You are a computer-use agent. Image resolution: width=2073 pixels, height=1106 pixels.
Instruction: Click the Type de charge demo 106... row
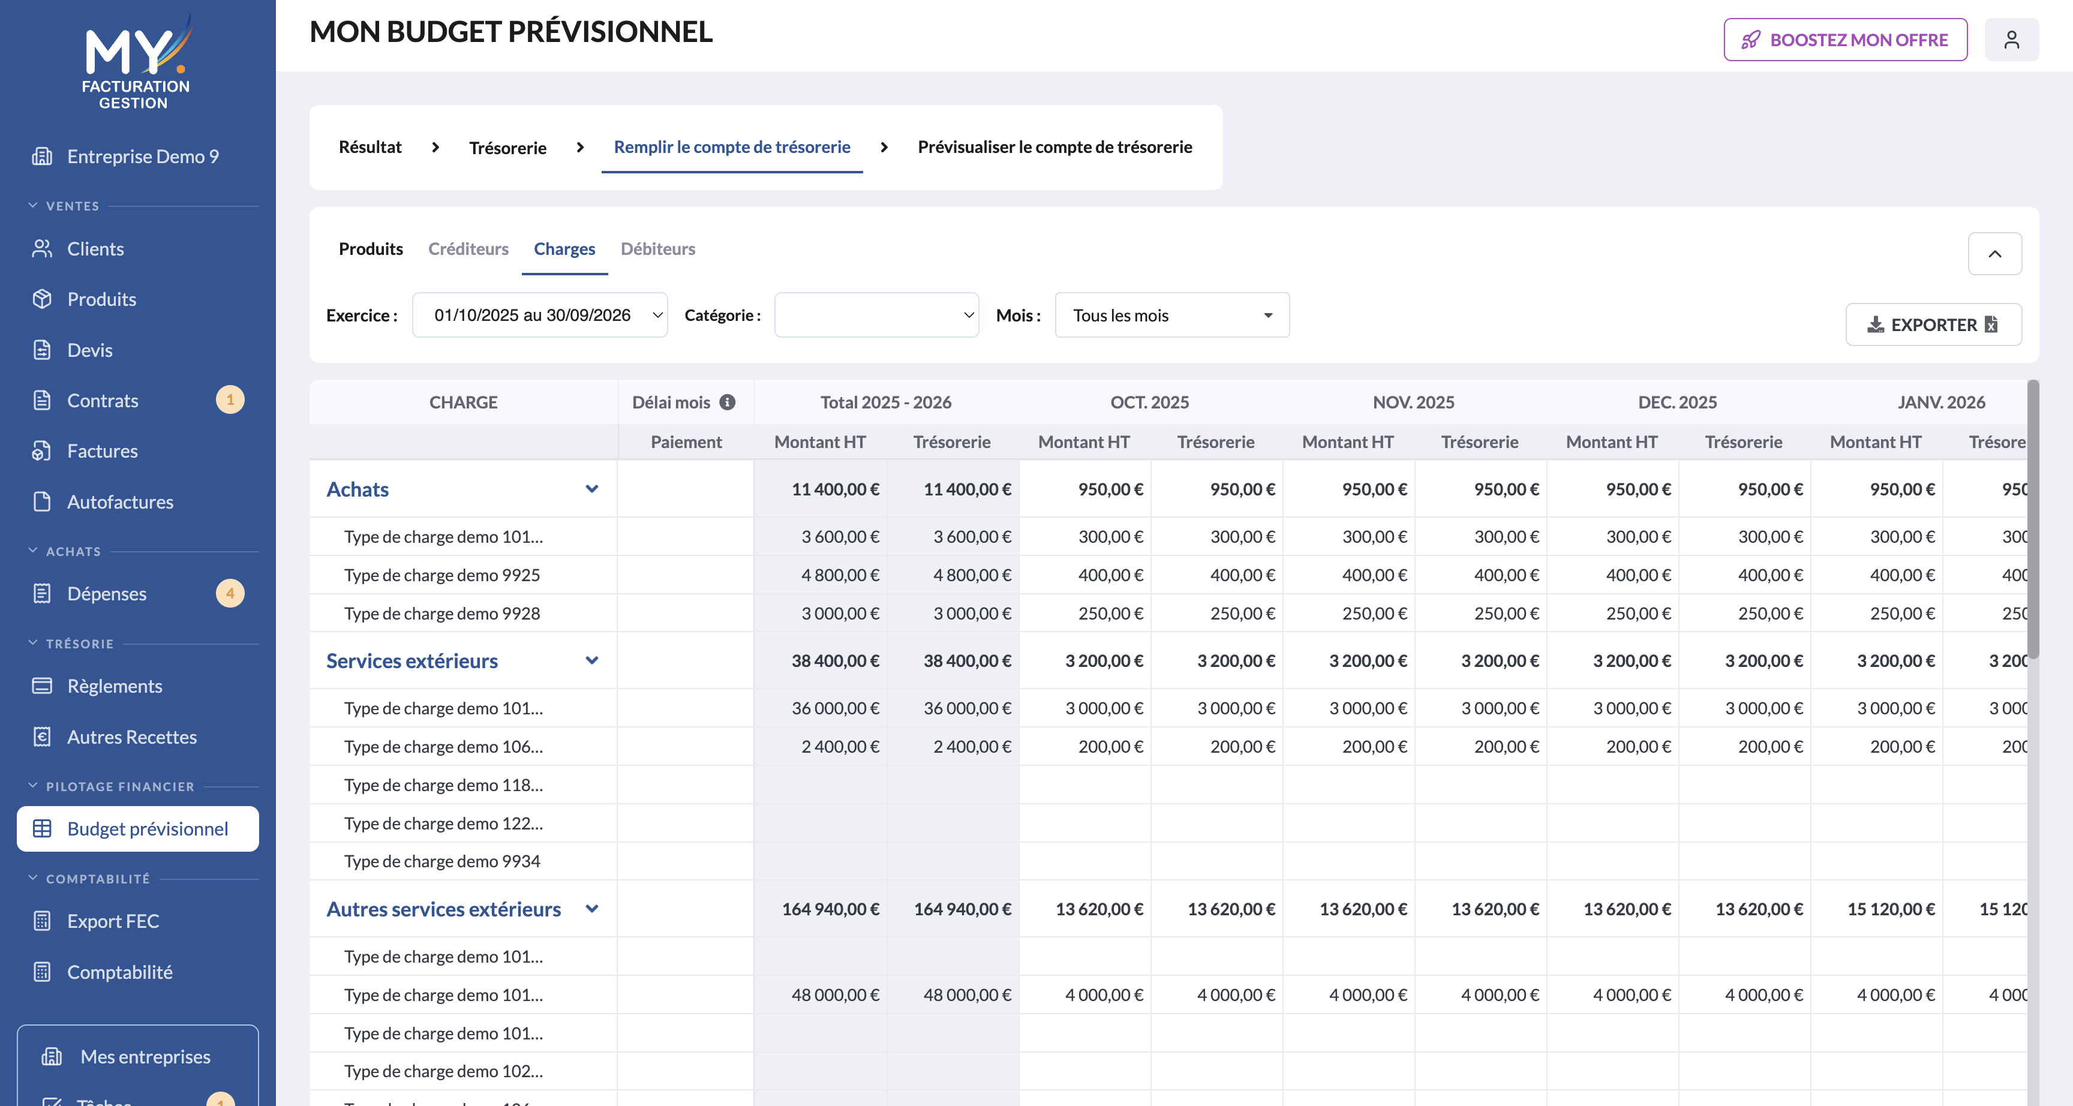(443, 746)
